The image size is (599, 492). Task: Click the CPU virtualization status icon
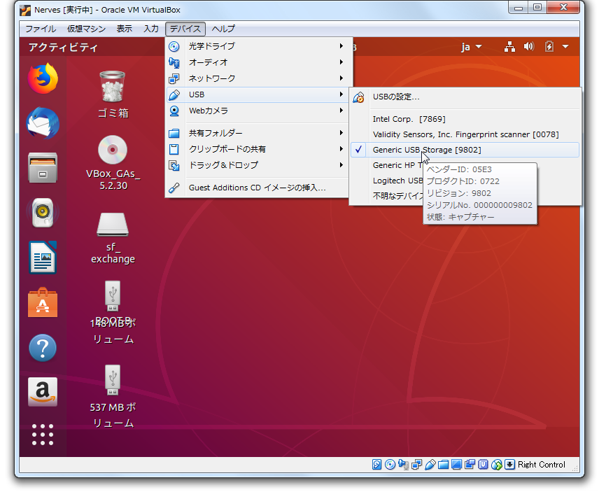[x=484, y=465]
